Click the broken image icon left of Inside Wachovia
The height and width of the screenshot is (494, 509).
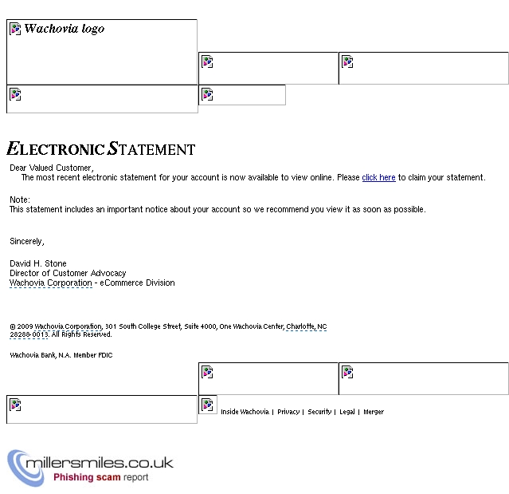click(207, 405)
